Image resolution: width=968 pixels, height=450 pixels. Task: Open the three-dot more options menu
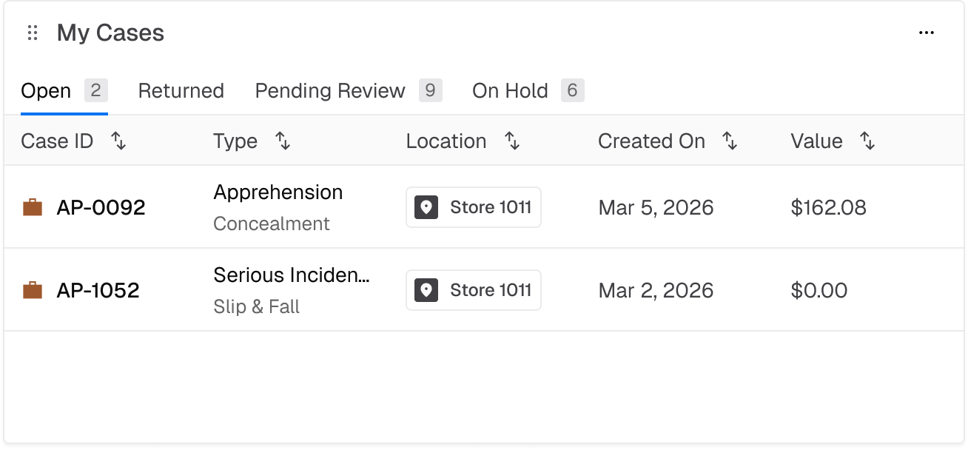pyautogui.click(x=926, y=33)
